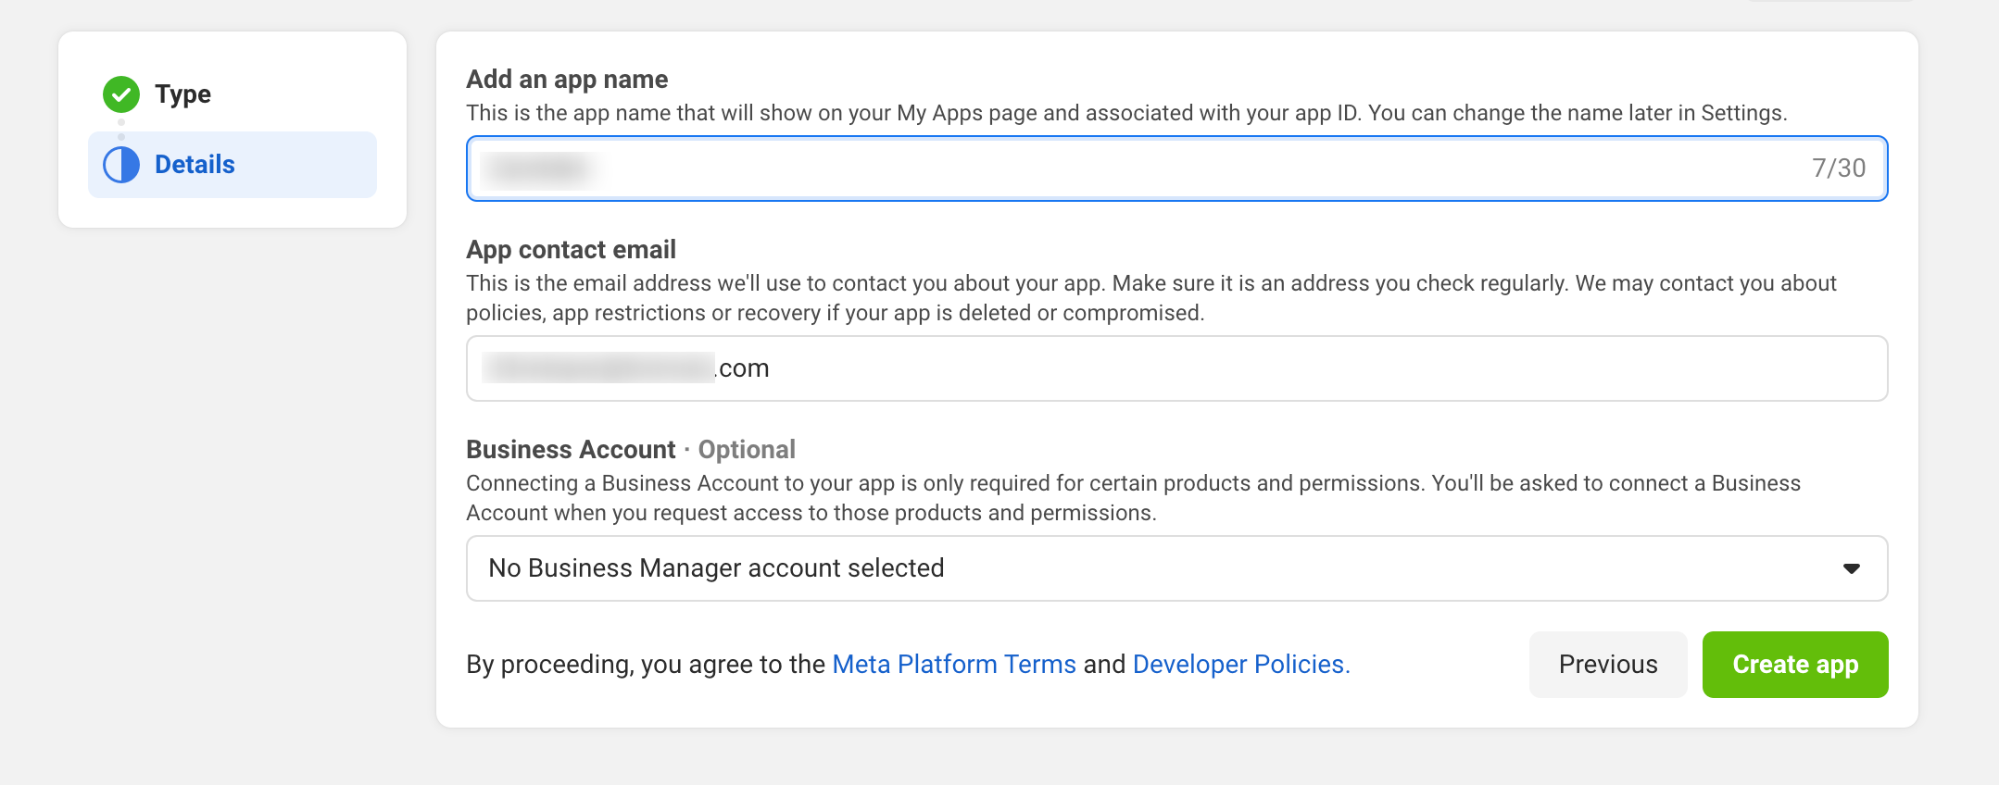Focus the app name input field
1999x785 pixels.
(x=1112, y=168)
